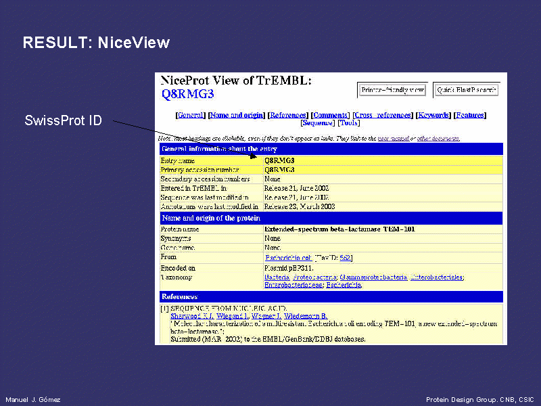The image size is (541, 406).
Task: Open author Wagner J. link
Action: (266, 316)
